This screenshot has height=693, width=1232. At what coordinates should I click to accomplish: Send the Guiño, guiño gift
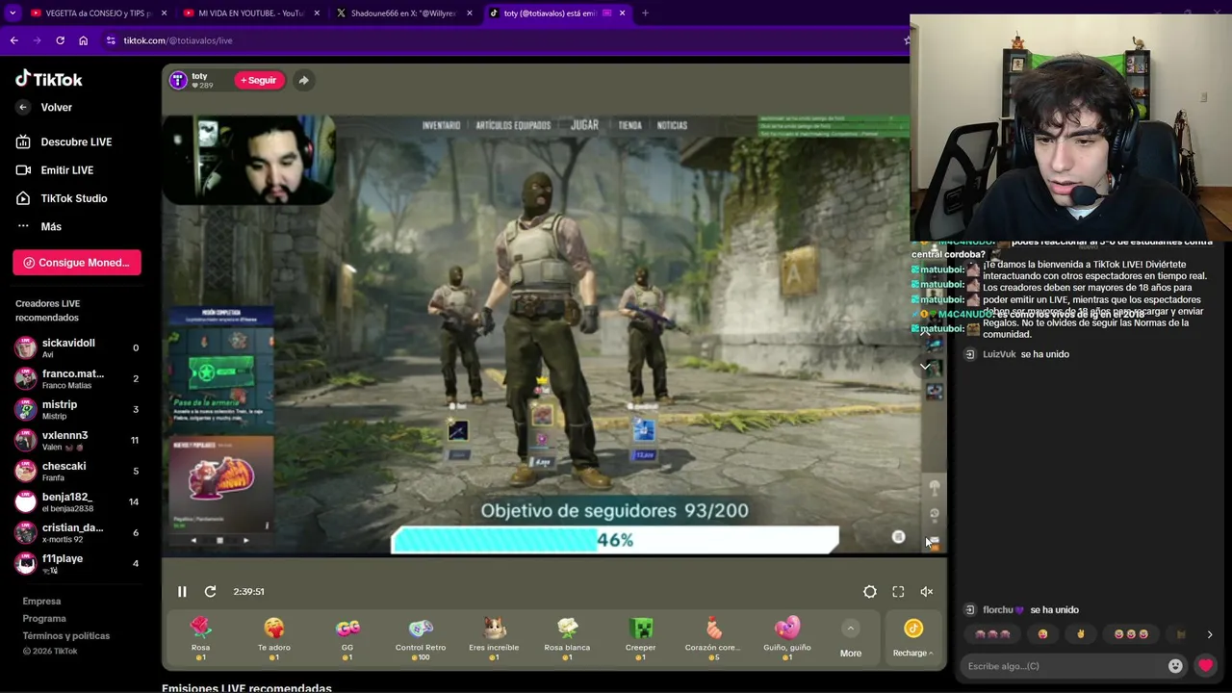pyautogui.click(x=787, y=639)
